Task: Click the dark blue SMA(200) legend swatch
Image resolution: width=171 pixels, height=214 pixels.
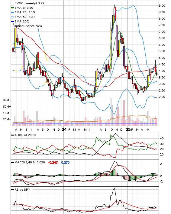Action: tap(12, 21)
